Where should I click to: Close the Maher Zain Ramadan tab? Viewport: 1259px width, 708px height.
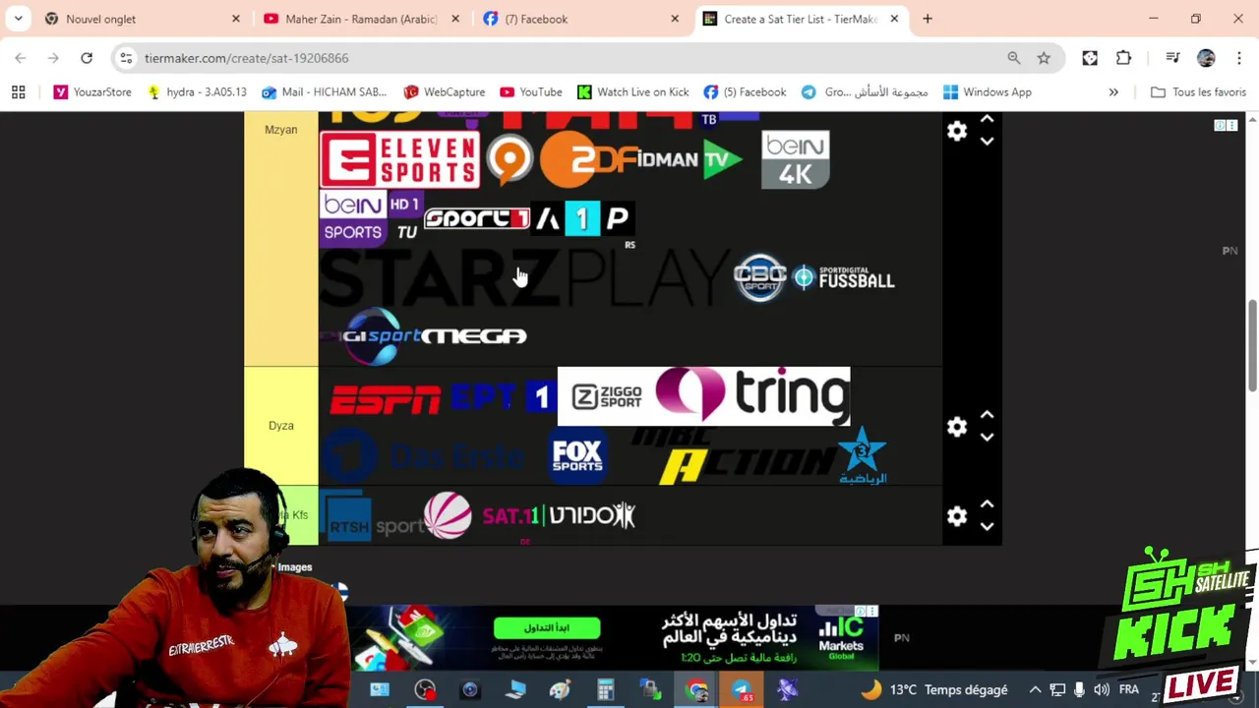pos(454,19)
